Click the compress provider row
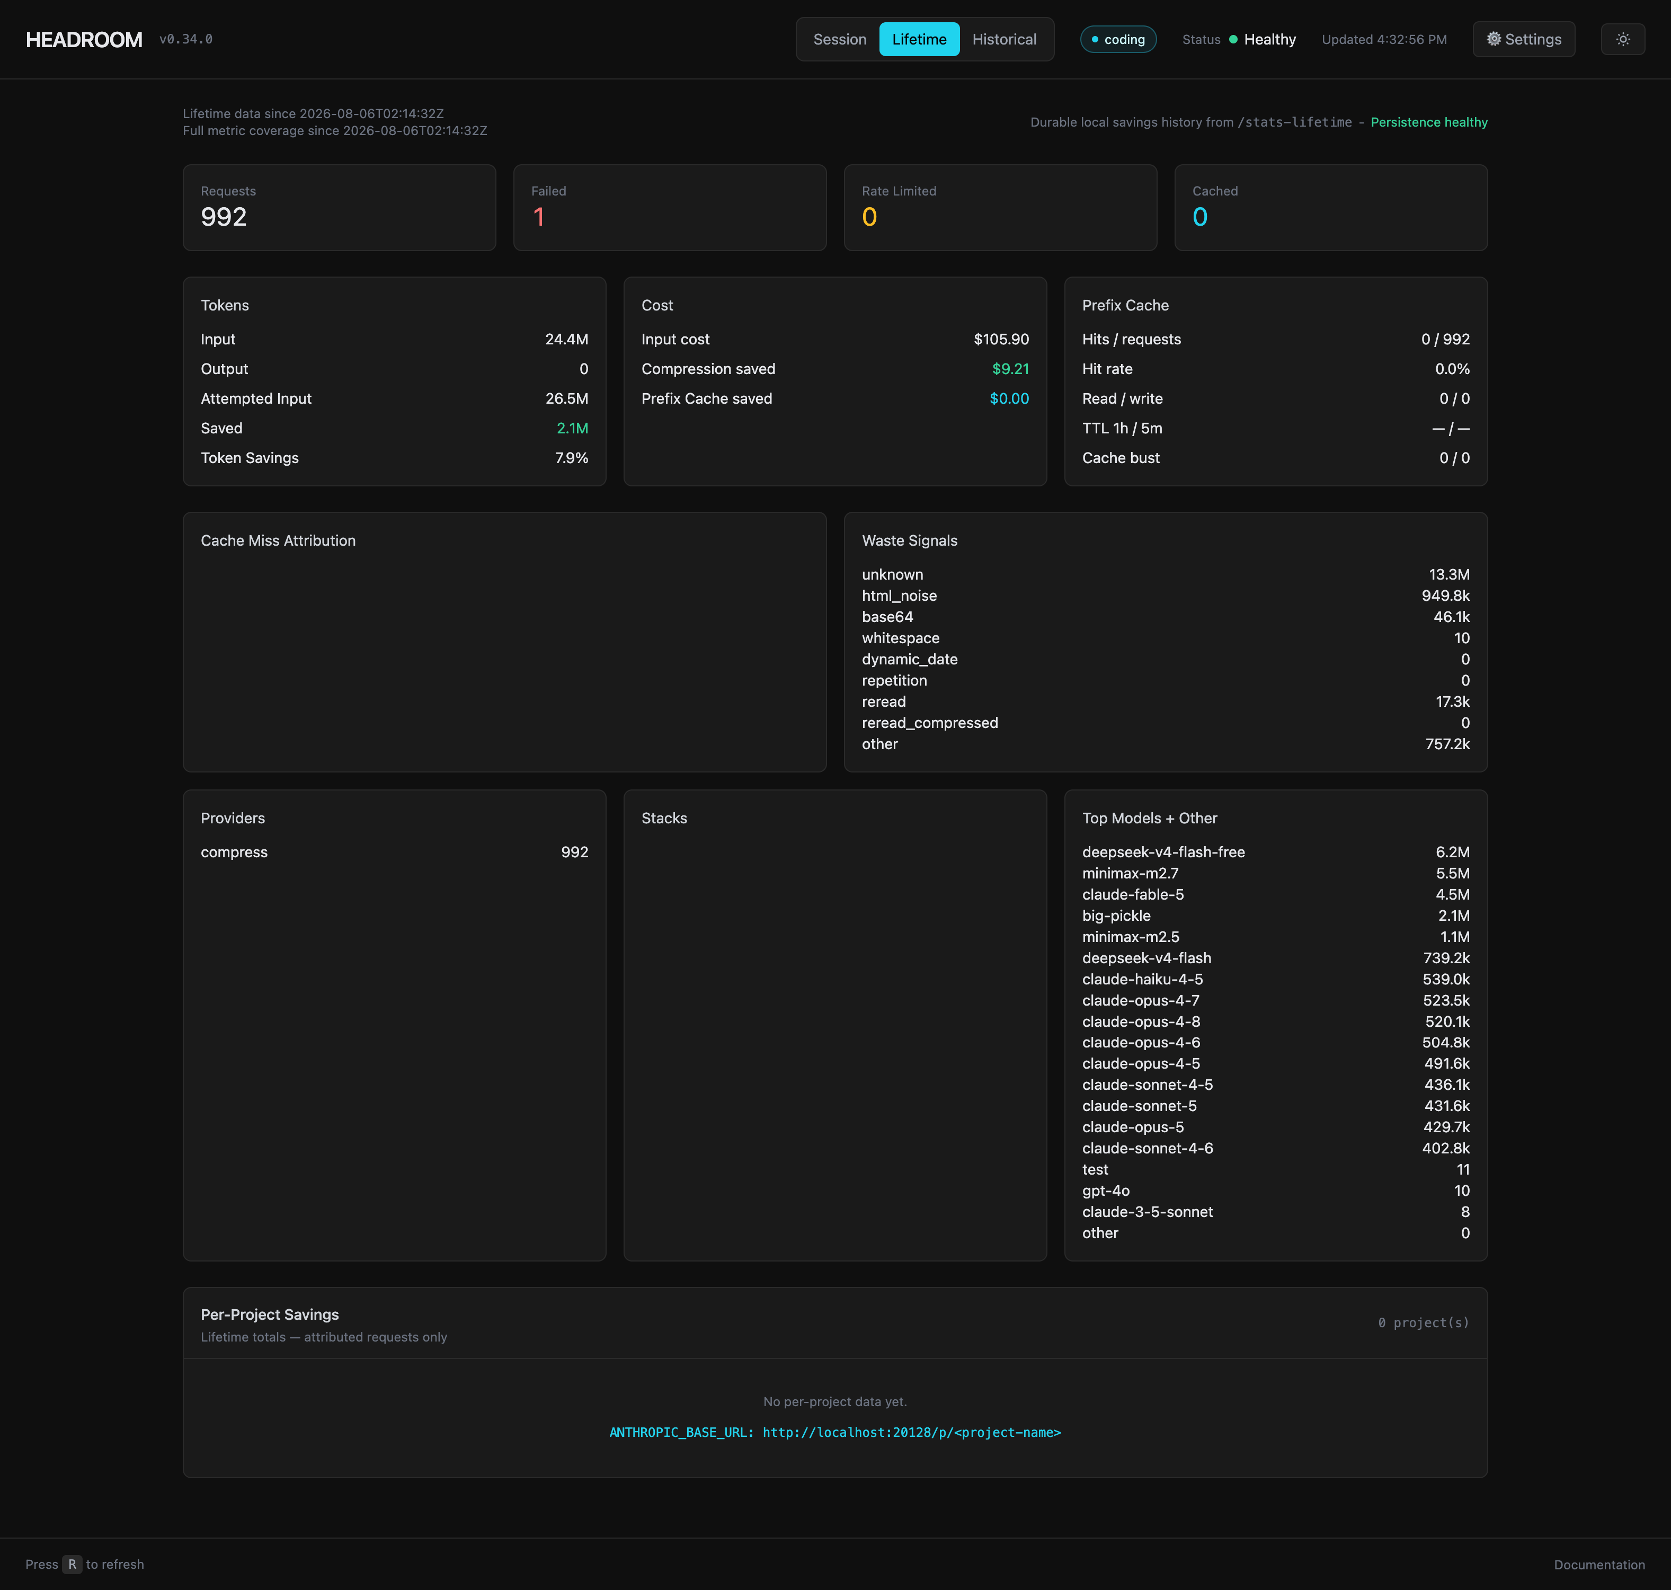This screenshot has height=1590, width=1671. click(x=394, y=852)
